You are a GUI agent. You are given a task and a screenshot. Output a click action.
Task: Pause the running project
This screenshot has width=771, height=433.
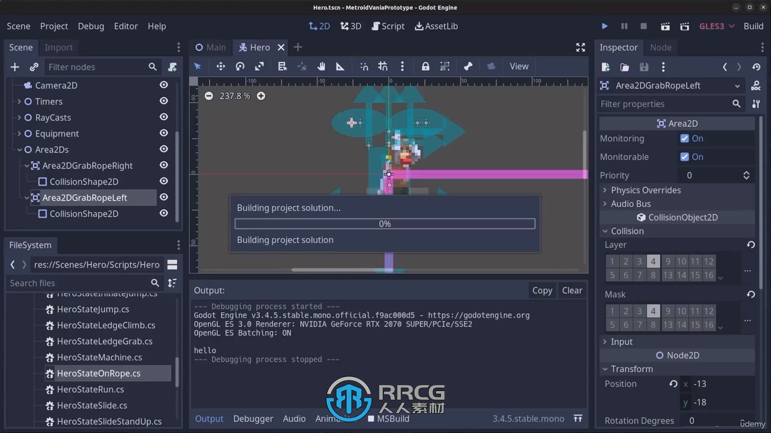[x=624, y=26]
